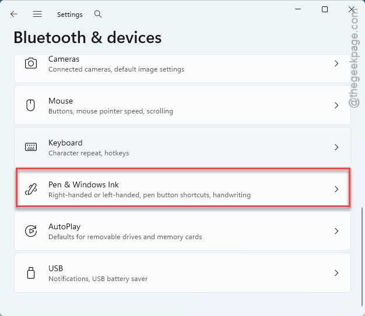
Task: Maximize the Settings window
Action: pos(325,9)
